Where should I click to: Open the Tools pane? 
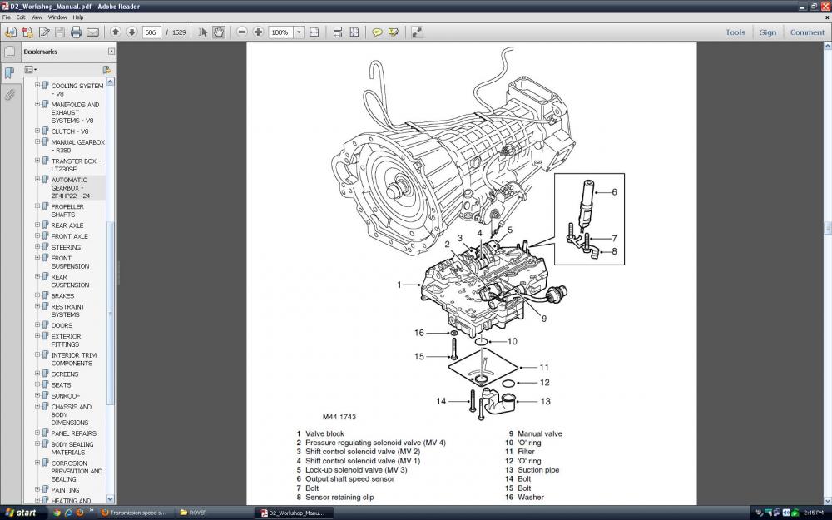tap(735, 32)
